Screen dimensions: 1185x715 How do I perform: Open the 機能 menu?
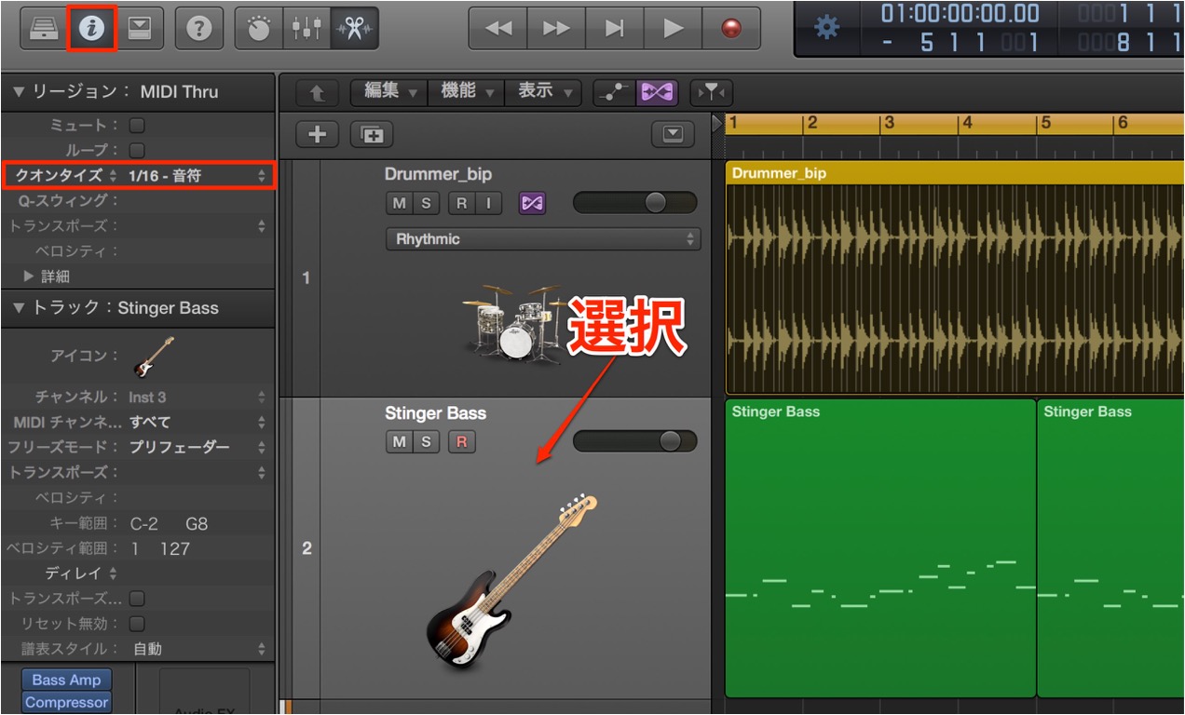pyautogui.click(x=466, y=91)
